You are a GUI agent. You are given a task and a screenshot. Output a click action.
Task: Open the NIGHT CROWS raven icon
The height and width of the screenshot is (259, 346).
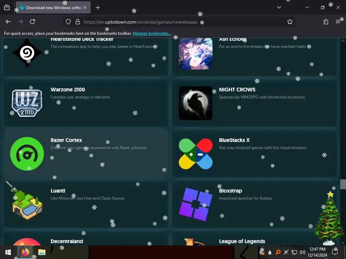[196, 103]
